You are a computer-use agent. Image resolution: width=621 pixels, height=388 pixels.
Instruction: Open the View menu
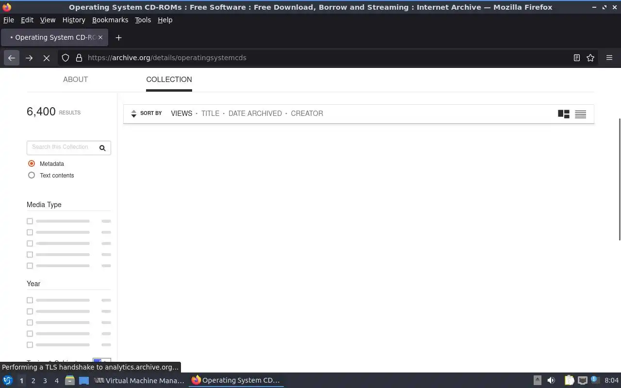pos(48,20)
